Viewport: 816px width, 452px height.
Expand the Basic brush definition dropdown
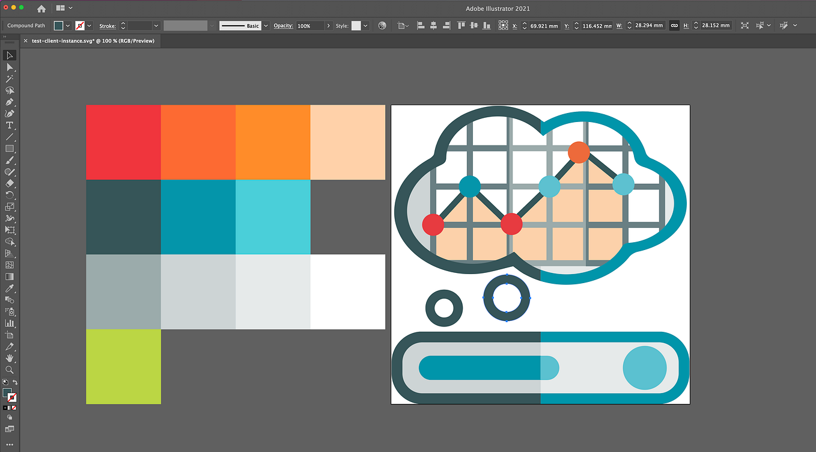(266, 26)
